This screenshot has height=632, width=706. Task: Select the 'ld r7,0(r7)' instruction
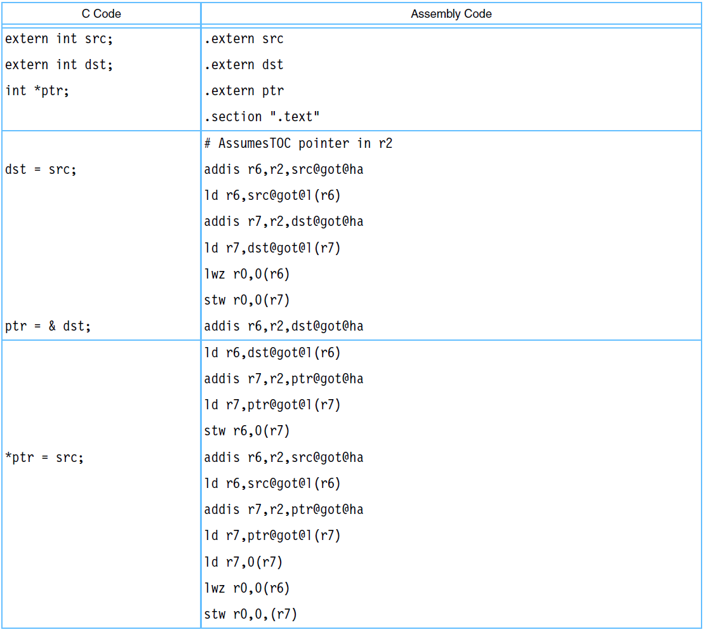tap(243, 562)
